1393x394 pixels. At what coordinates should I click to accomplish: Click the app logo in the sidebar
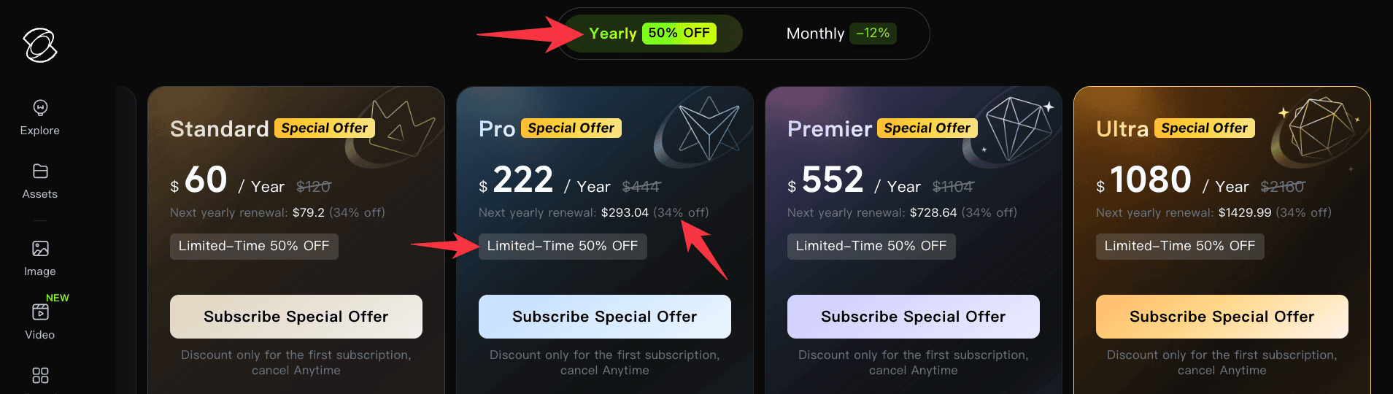(40, 45)
